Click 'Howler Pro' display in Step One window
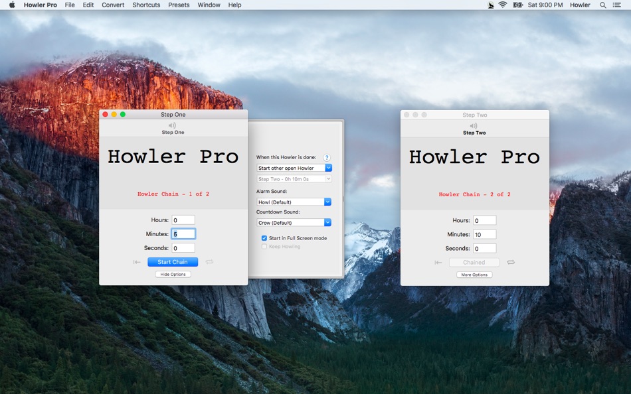 click(173, 157)
